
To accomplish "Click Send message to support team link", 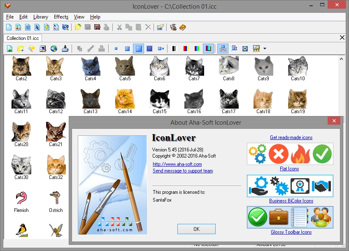I will click(x=183, y=171).
